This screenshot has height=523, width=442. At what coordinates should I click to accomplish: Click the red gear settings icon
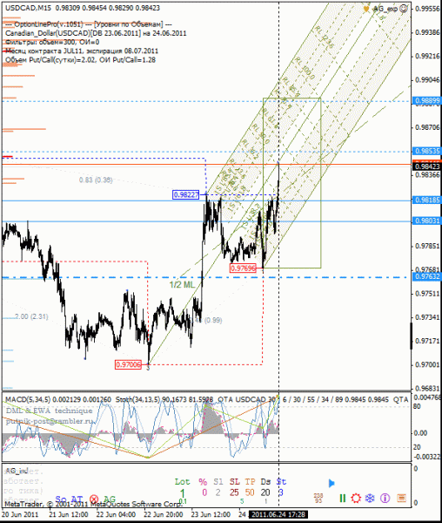pyautogui.click(x=356, y=499)
